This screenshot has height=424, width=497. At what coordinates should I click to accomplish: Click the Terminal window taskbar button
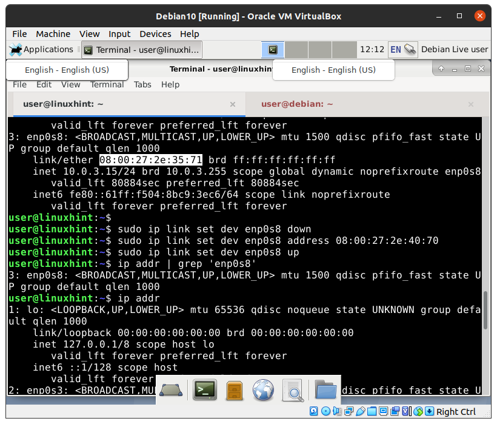(141, 50)
